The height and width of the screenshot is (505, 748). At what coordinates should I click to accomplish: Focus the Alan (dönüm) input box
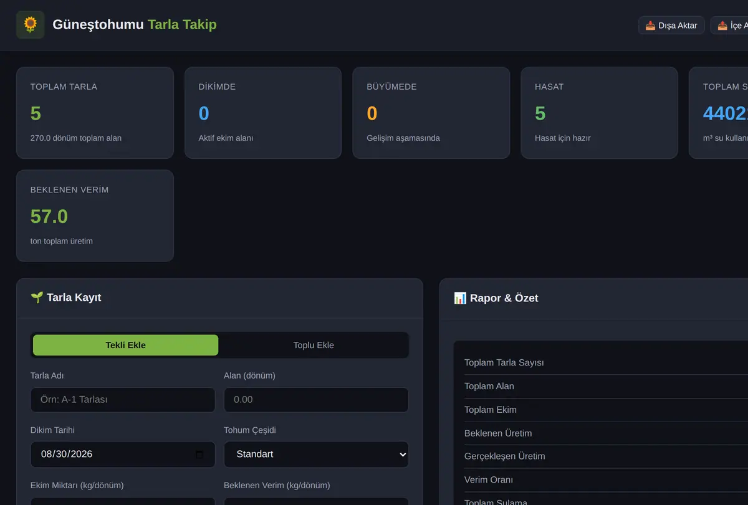click(x=316, y=400)
